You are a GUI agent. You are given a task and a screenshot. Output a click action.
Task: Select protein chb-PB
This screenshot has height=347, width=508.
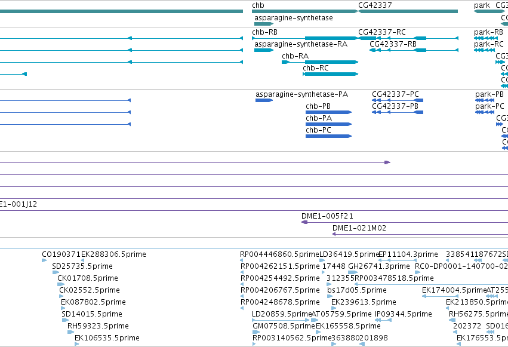click(328, 112)
